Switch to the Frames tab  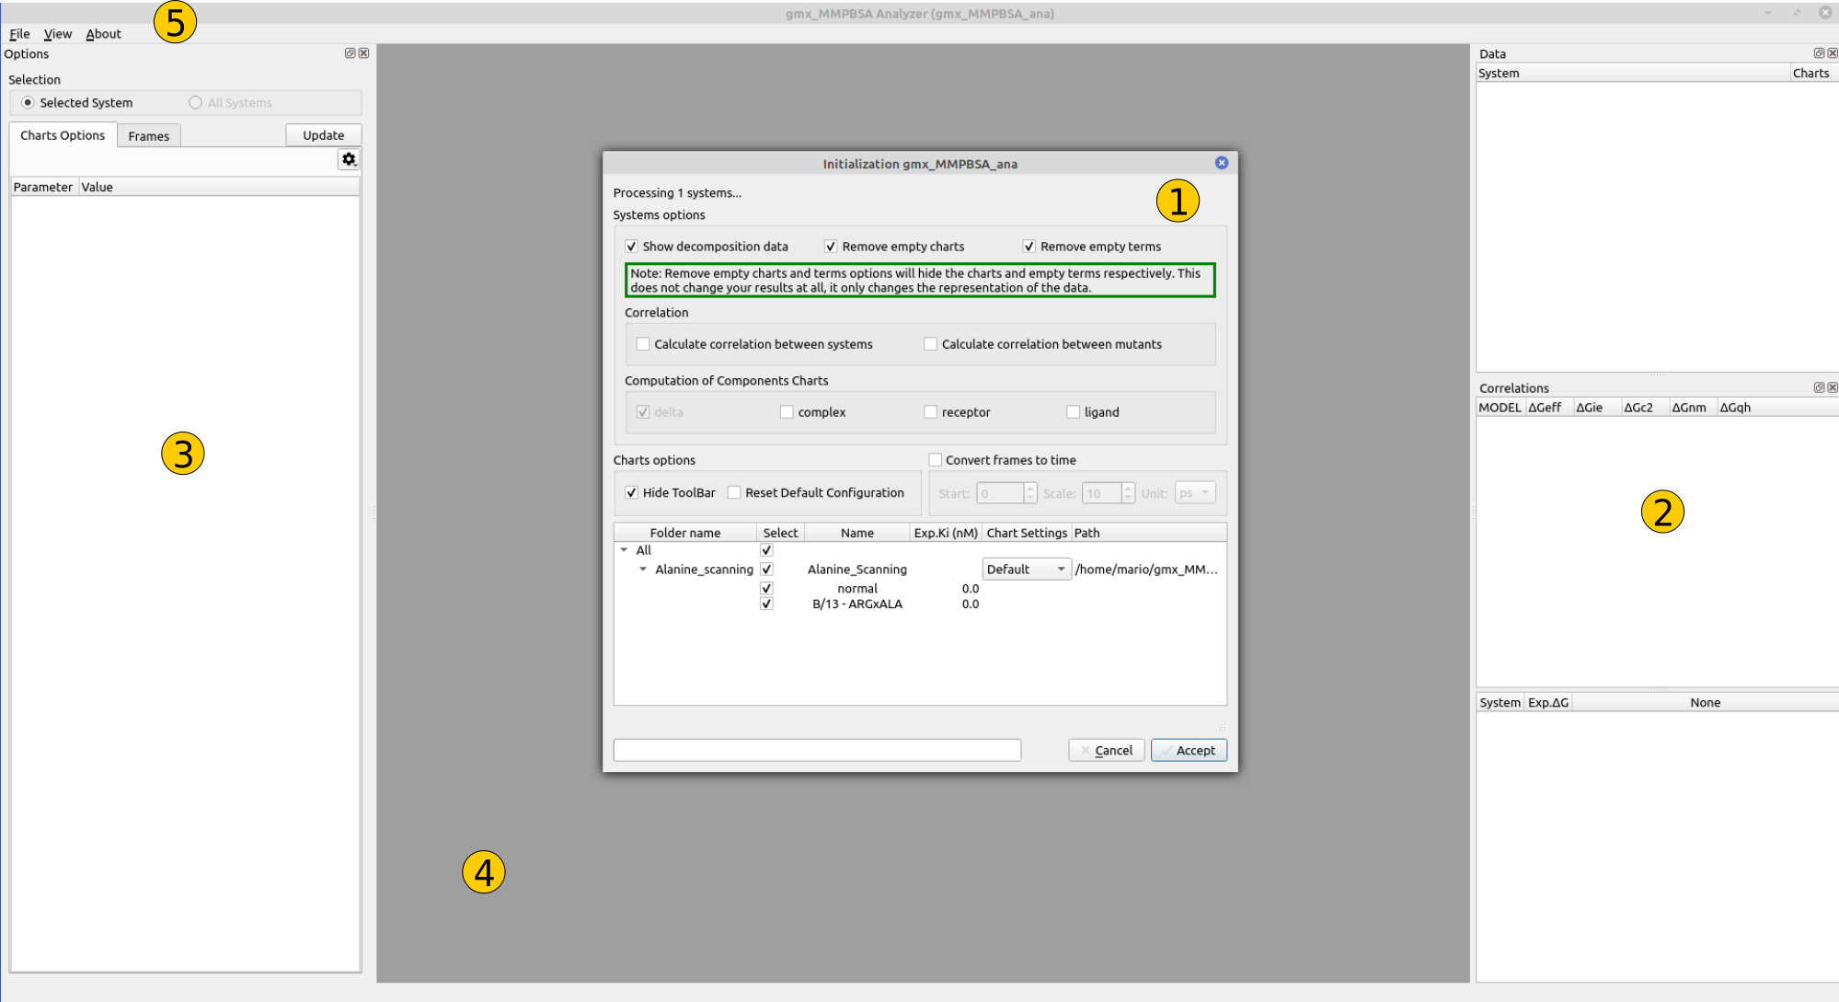tap(148, 136)
